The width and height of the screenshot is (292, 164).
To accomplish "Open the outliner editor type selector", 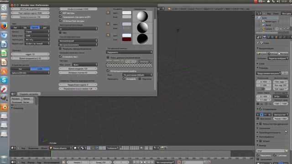I will click(259, 13).
